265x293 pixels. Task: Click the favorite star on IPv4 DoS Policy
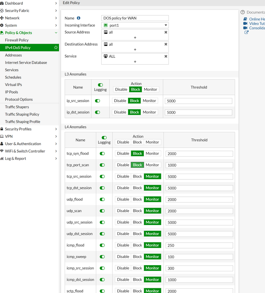point(56,47)
